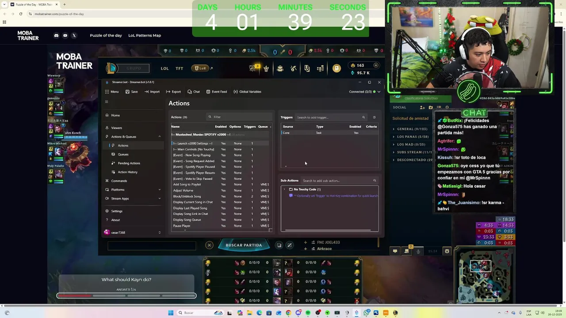This screenshot has width=566, height=318.
Task: Collapse the Actions & Queues section
Action: (160, 136)
